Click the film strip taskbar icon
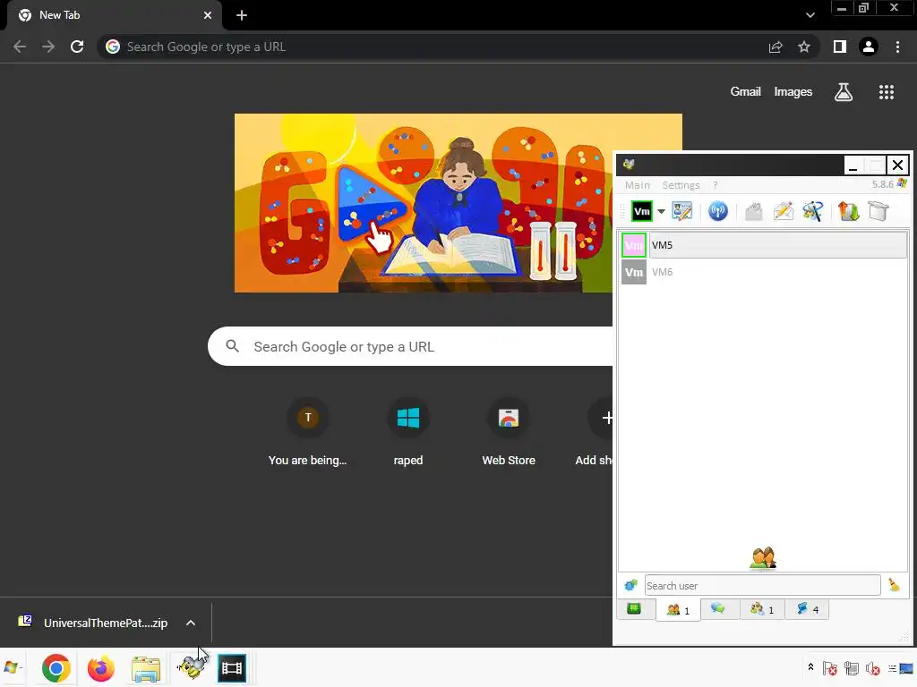This screenshot has height=687, width=917. pos(232,668)
